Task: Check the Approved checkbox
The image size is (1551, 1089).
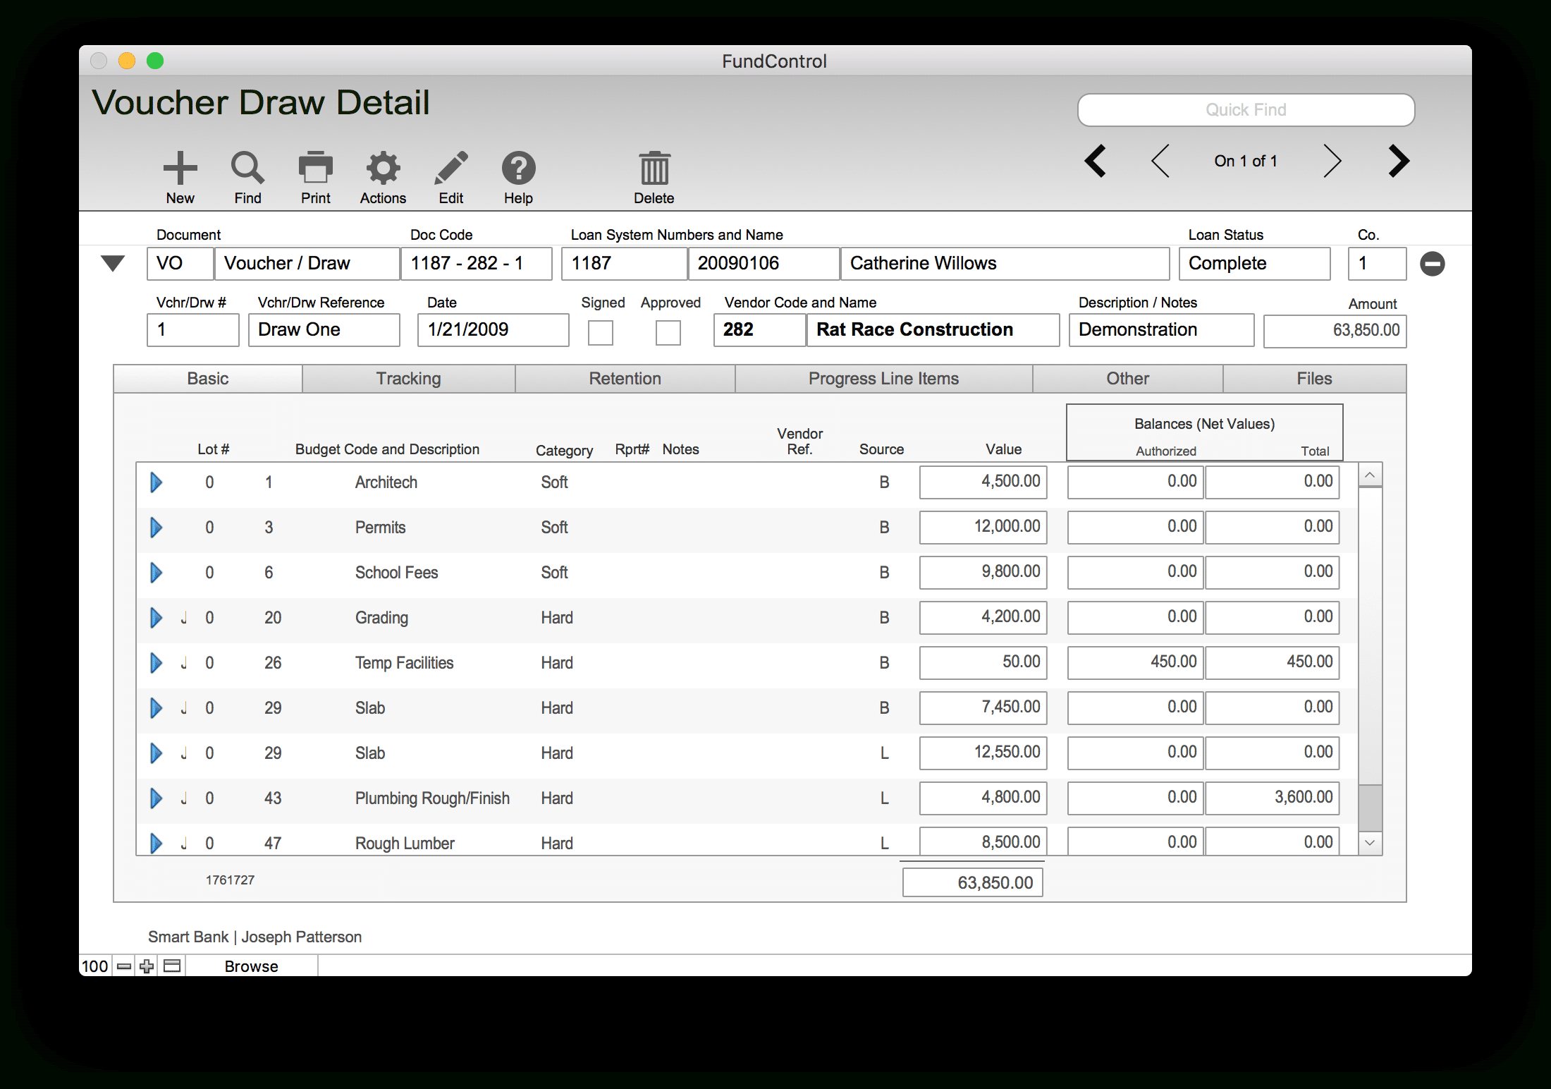Action: tap(668, 332)
